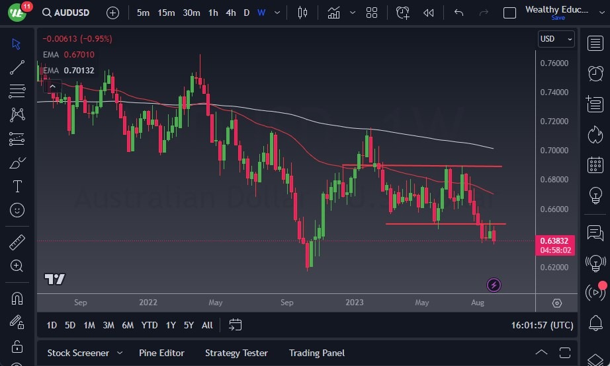Toggle magnet mode on the left toolbar
The height and width of the screenshot is (366, 610).
click(17, 298)
